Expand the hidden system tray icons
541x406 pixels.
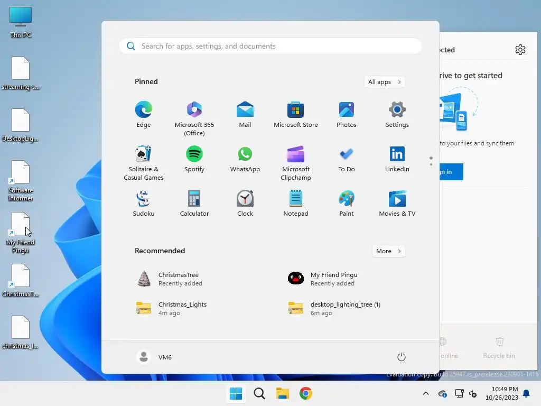pyautogui.click(x=426, y=393)
